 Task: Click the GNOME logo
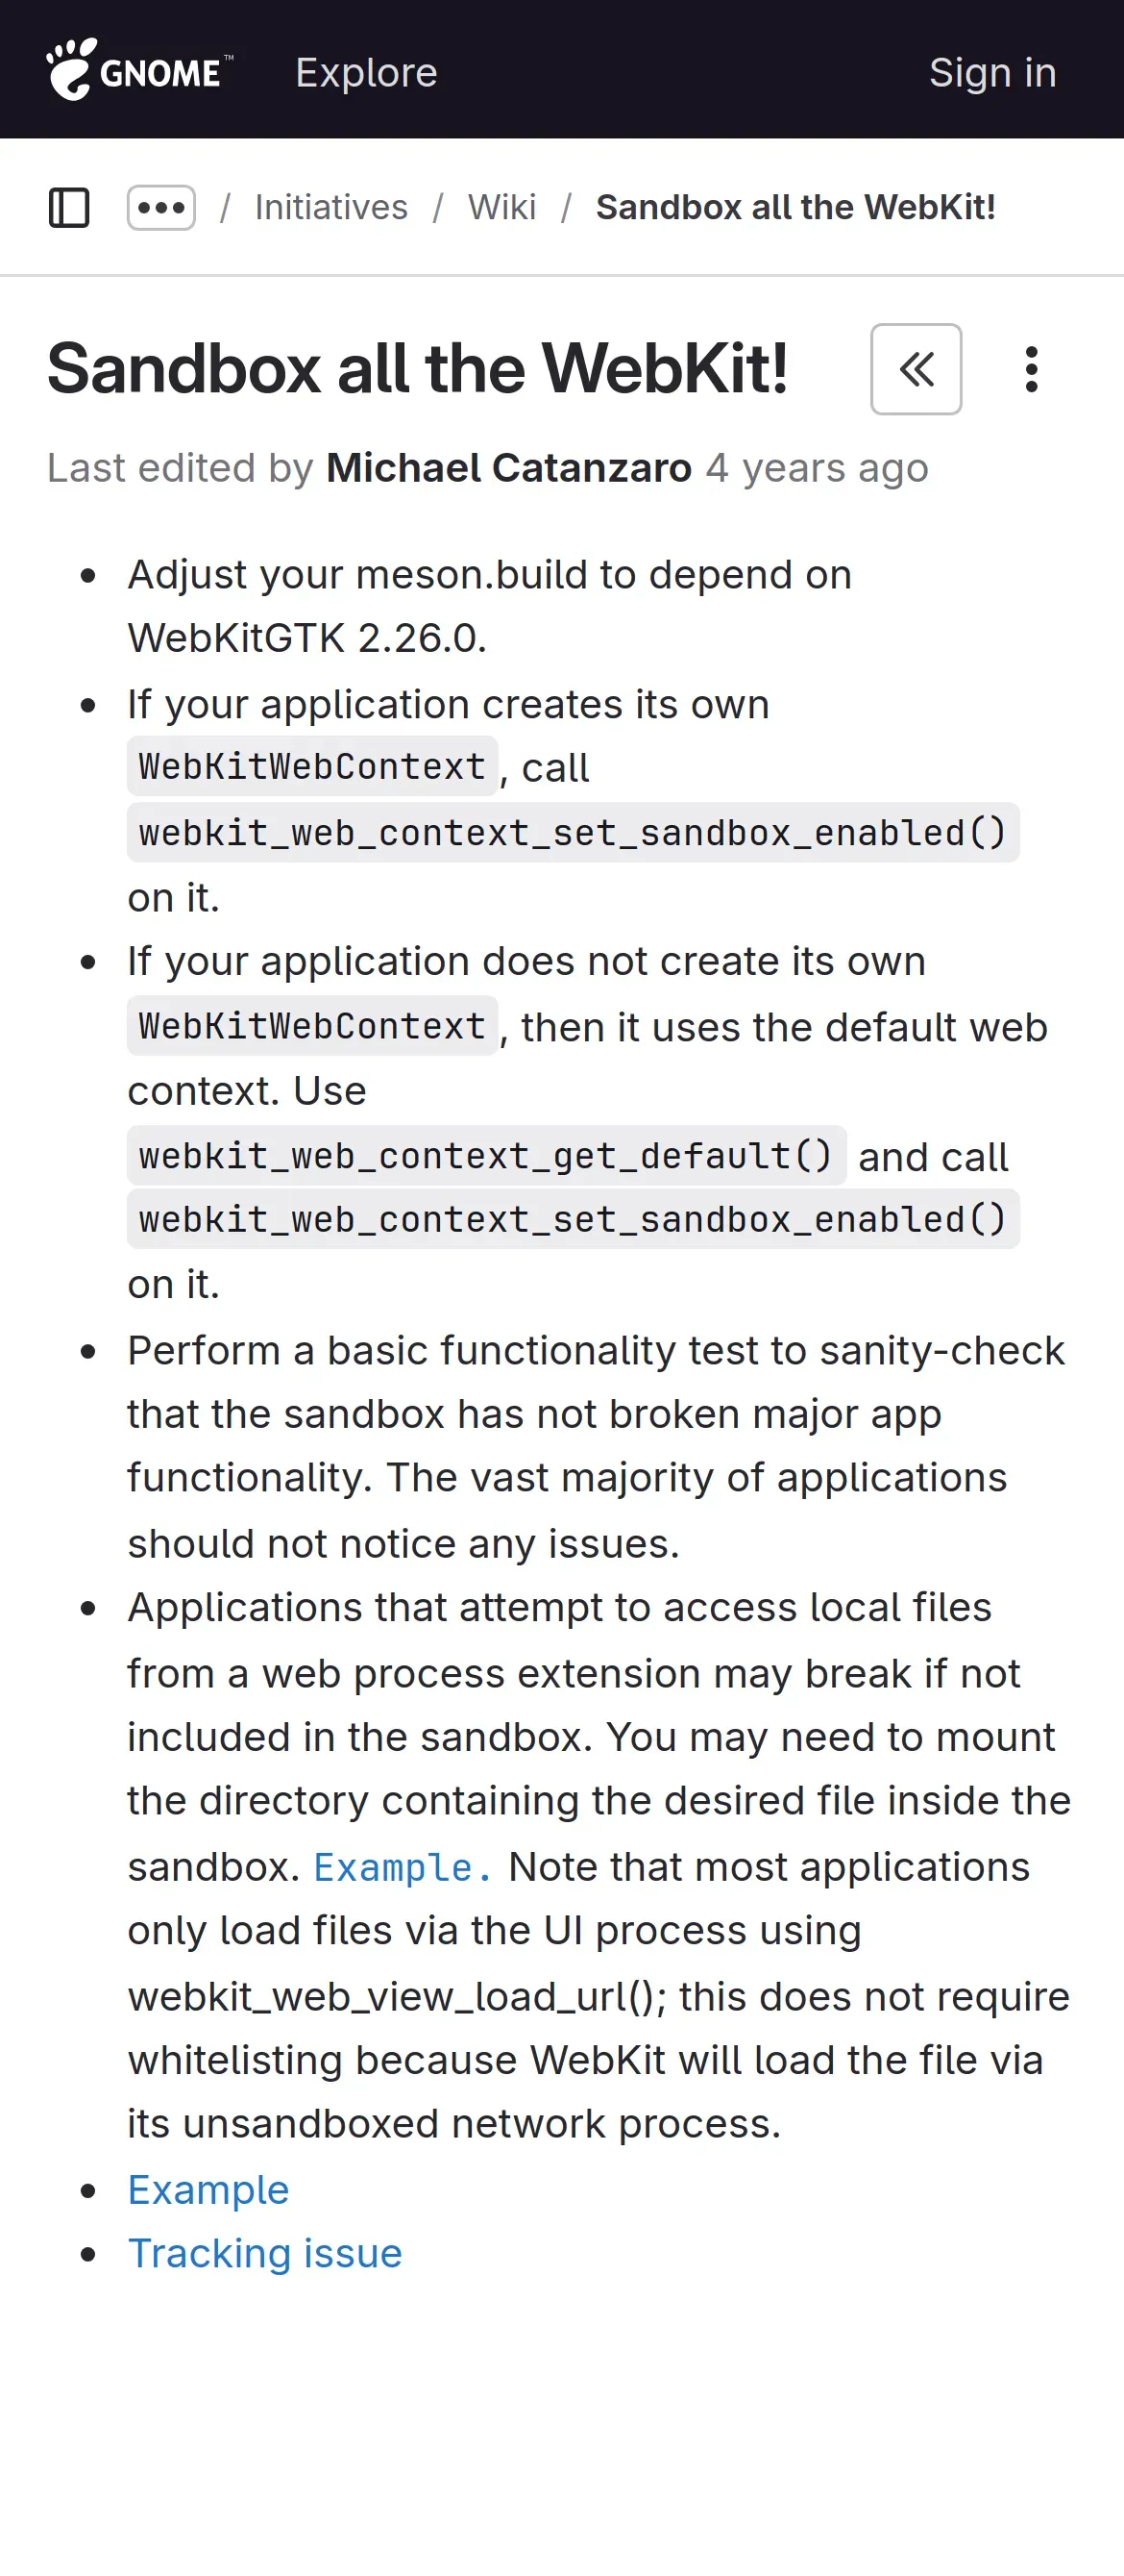140,71
